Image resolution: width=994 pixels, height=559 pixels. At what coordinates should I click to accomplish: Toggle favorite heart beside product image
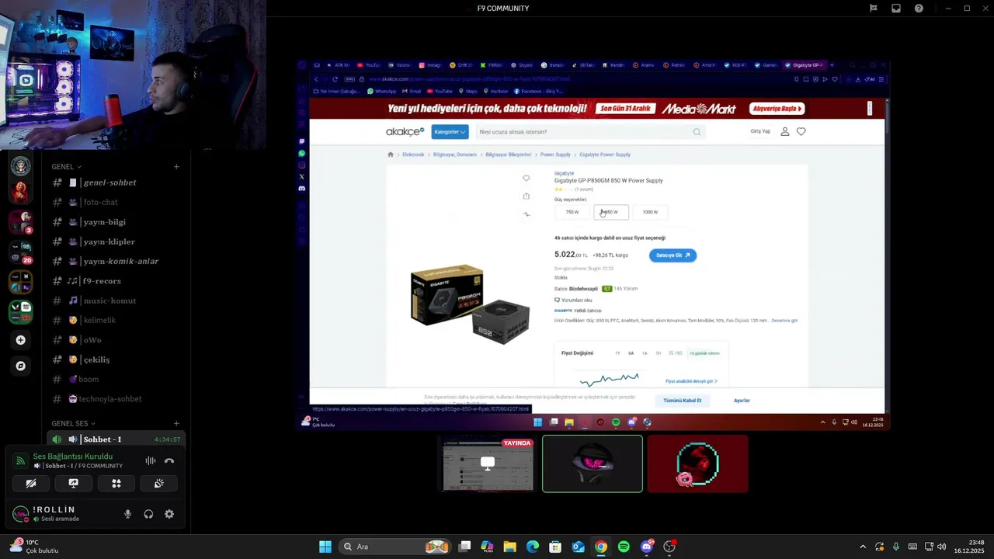point(527,179)
